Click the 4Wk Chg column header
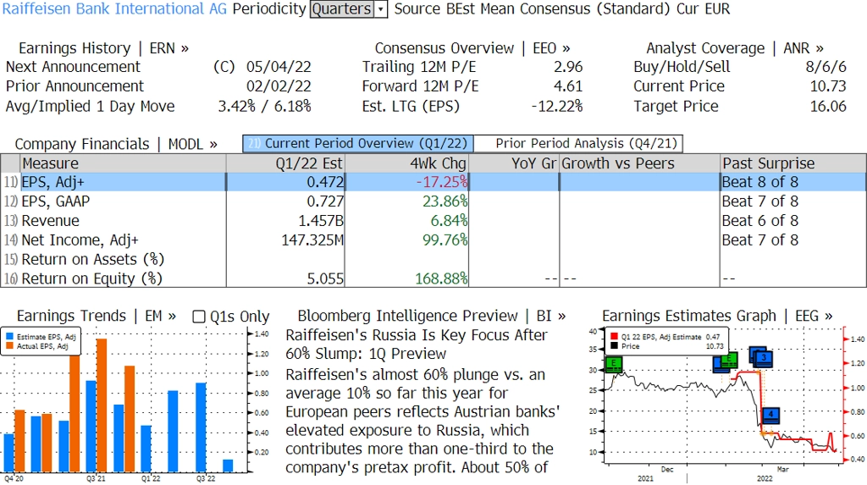The height and width of the screenshot is (485, 867). [x=406, y=163]
